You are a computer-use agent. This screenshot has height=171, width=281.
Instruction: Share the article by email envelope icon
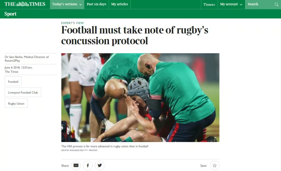(x=76, y=166)
